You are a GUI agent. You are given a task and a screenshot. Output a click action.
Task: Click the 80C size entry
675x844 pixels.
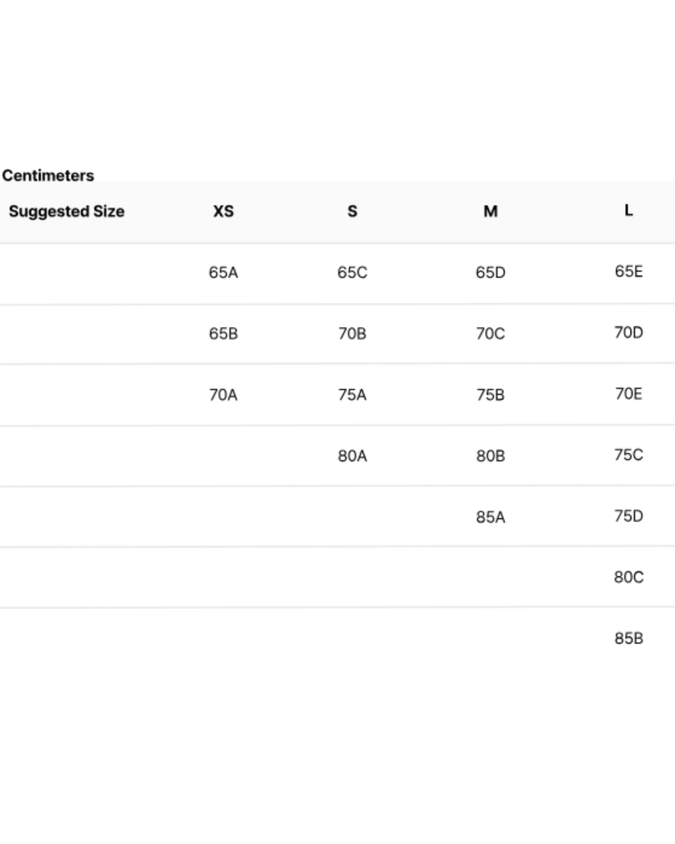(x=629, y=577)
